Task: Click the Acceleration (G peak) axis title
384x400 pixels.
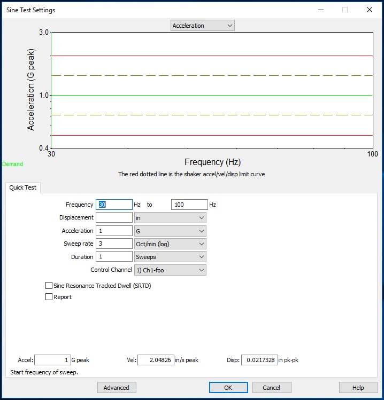Action: 30,90
